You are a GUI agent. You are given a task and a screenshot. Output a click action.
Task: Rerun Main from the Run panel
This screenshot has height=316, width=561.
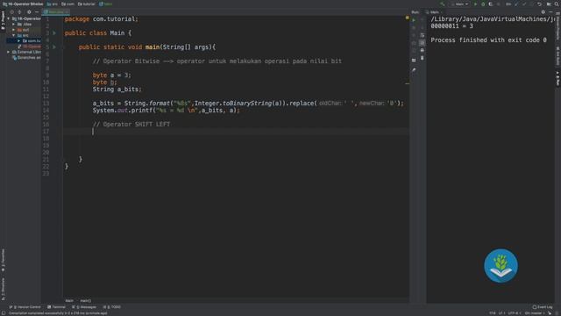click(x=414, y=20)
